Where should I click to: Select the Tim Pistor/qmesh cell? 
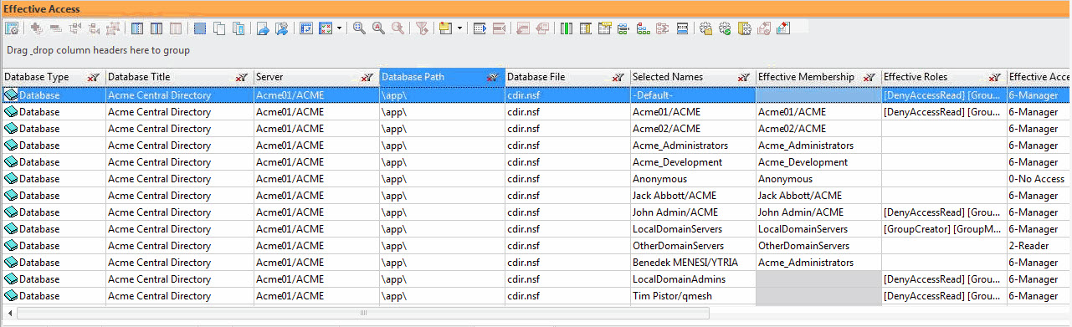[x=692, y=296]
